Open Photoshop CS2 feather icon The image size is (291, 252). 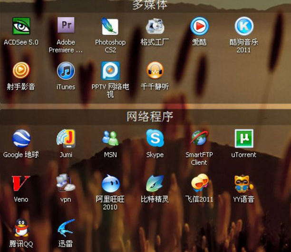click(x=110, y=26)
